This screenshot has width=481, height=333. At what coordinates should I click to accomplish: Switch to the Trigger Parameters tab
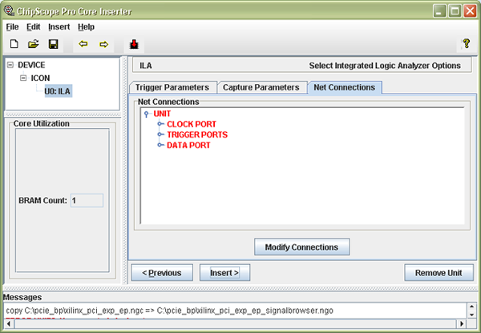tap(172, 87)
